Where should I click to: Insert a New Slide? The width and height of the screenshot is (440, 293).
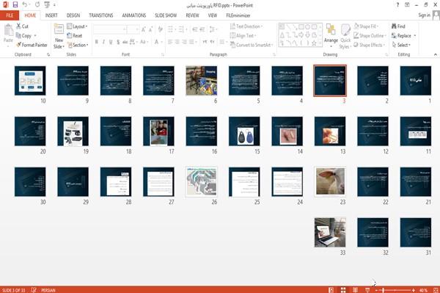click(59, 36)
